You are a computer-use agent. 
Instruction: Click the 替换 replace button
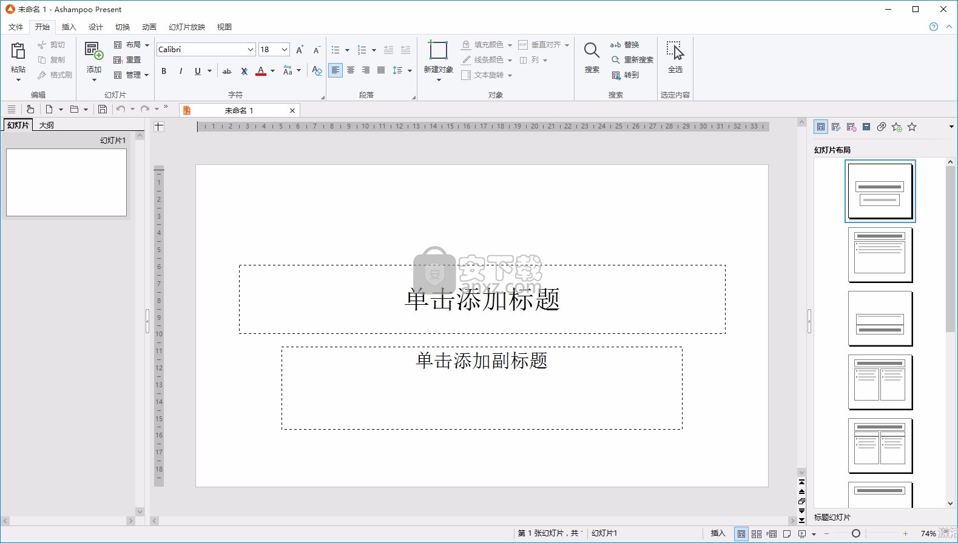click(625, 45)
